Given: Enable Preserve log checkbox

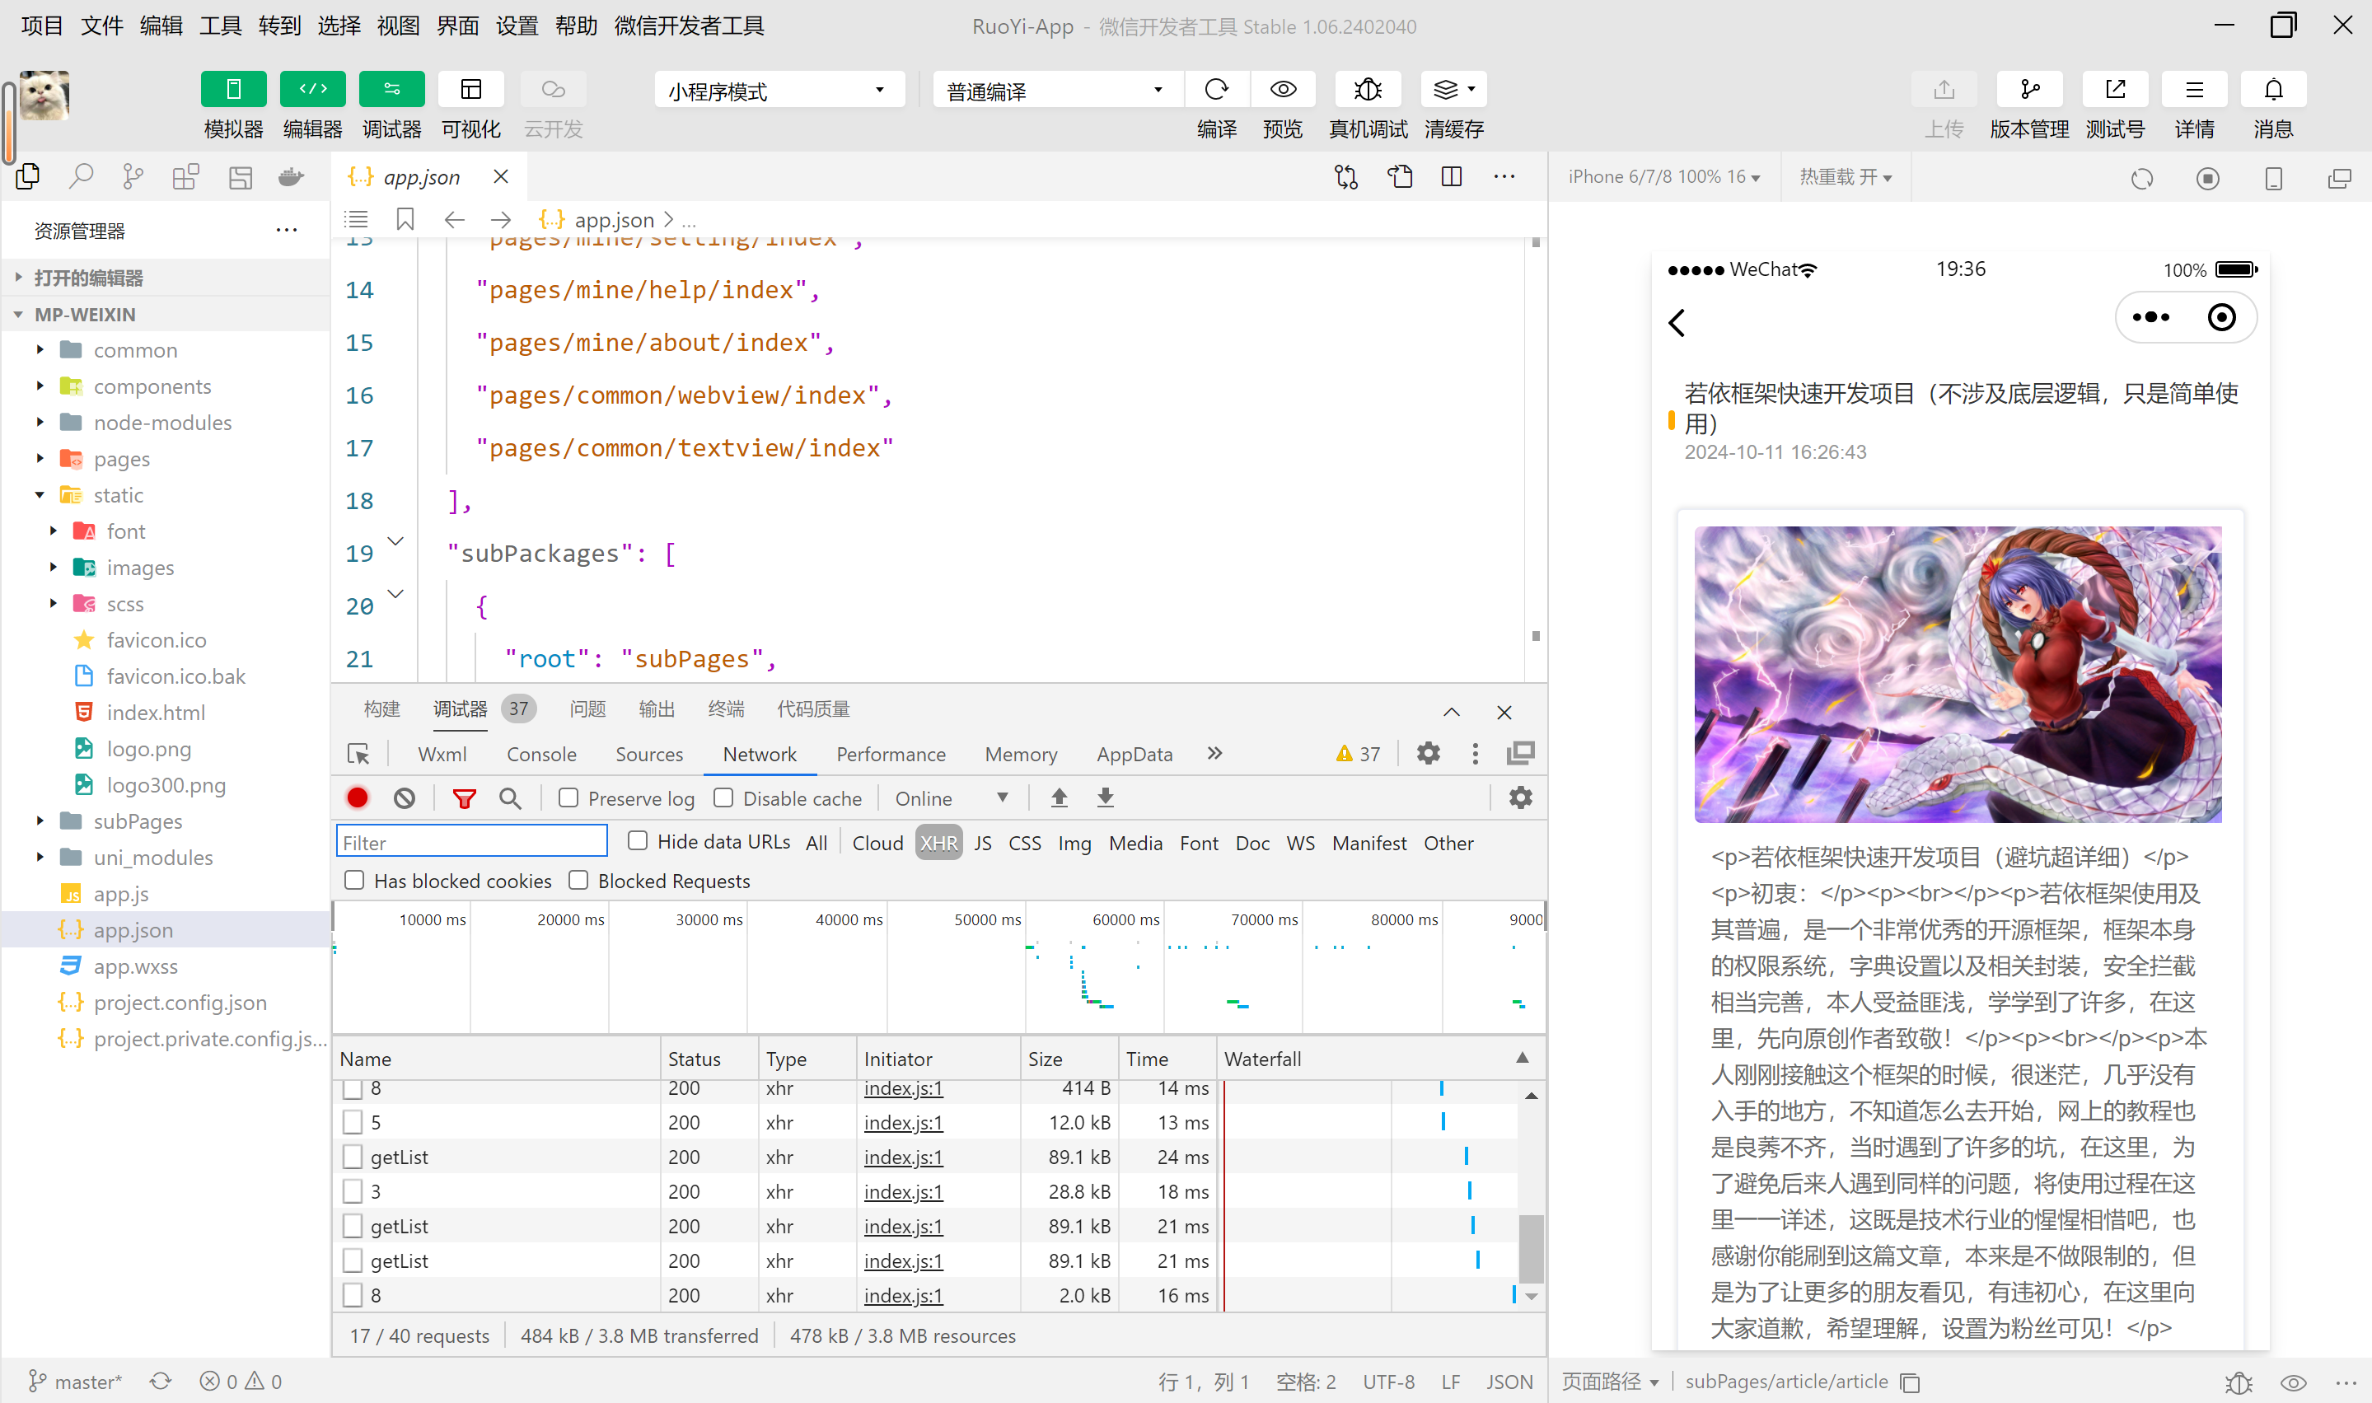Looking at the screenshot, I should click(568, 798).
